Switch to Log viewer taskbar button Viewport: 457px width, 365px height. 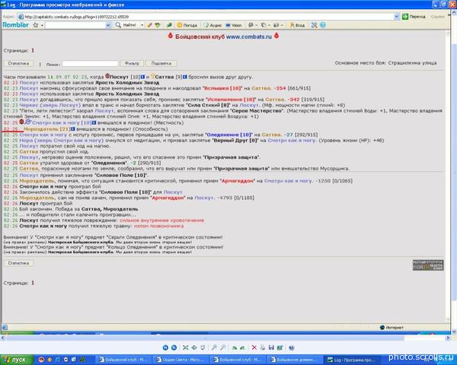coord(352,360)
